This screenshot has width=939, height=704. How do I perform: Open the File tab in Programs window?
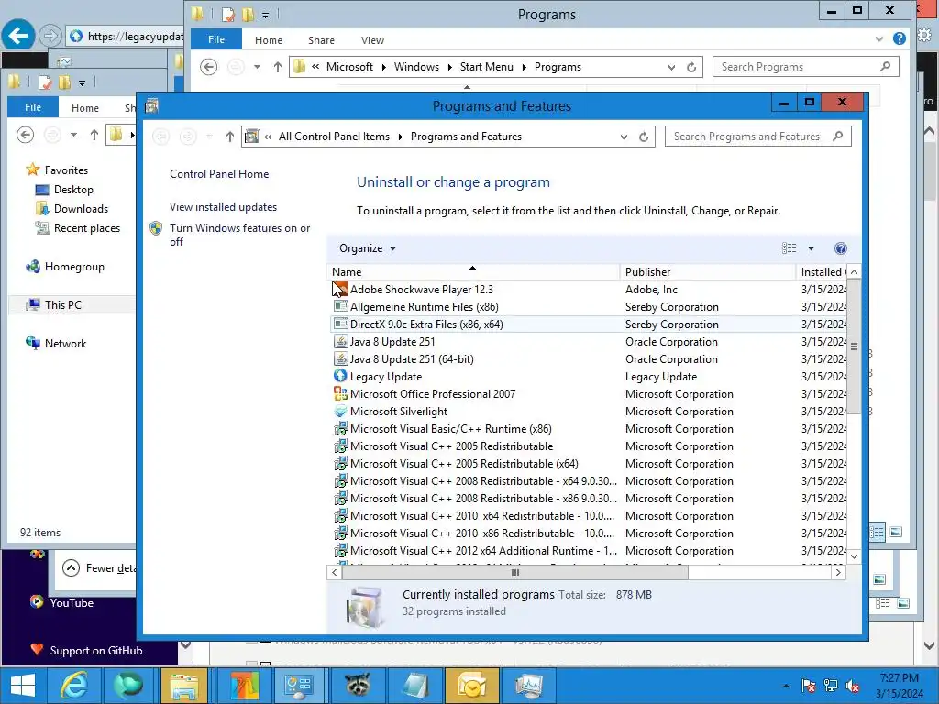coord(216,39)
